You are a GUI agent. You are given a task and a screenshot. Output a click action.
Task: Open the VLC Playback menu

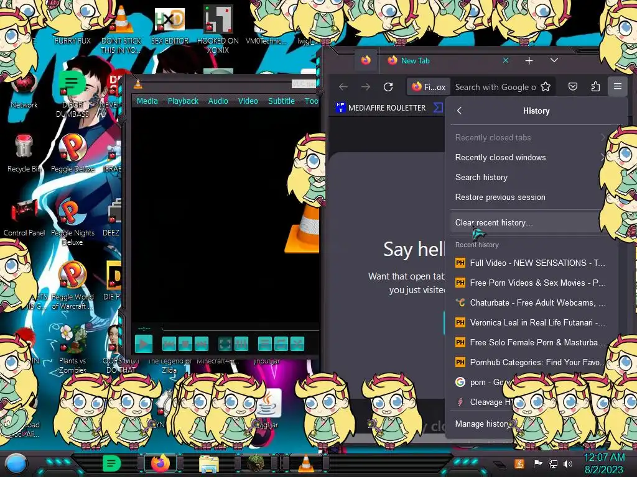pos(184,101)
